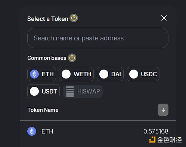Focus the Search name or paste address field
186x147 pixels.
[x=98, y=38]
